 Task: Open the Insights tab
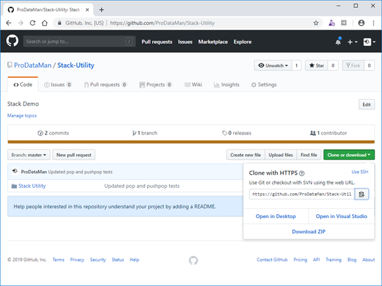tap(227, 84)
